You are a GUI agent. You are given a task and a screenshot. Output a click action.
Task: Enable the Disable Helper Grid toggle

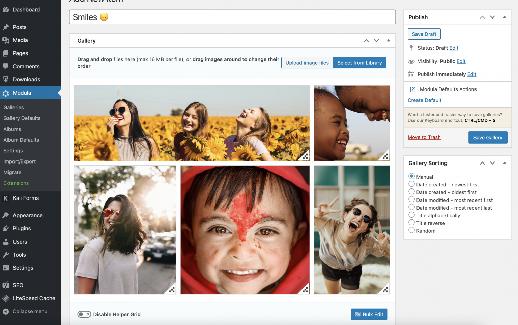point(84,314)
